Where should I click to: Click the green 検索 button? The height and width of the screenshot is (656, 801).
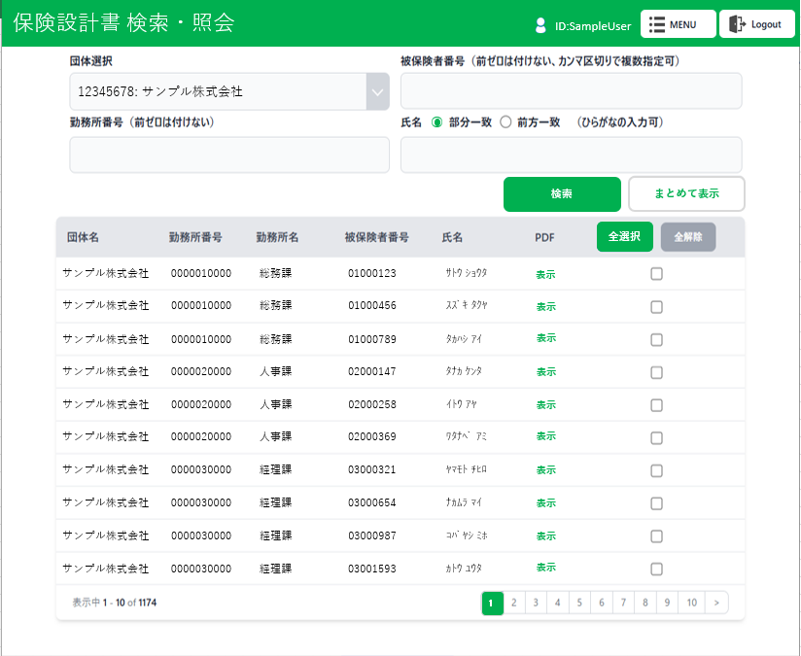562,194
